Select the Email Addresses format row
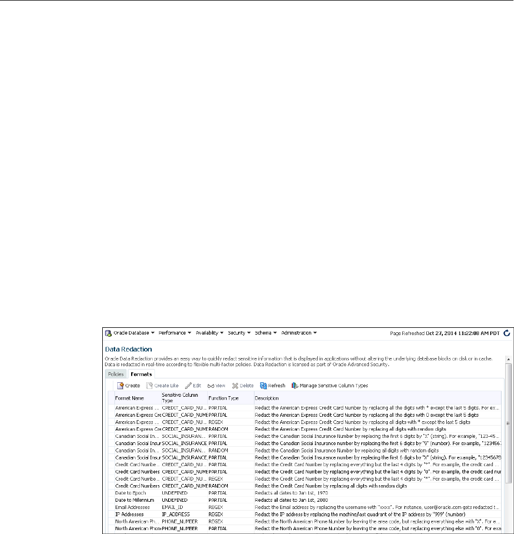This screenshot has height=534, width=514. (x=305, y=507)
